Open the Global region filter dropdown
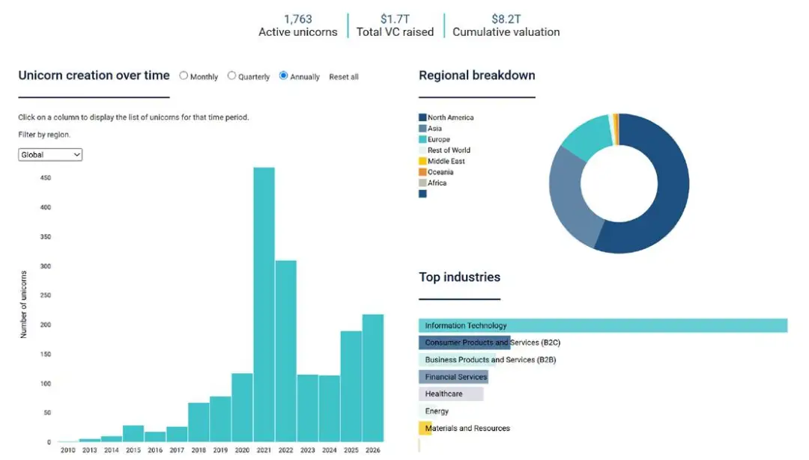This screenshot has height=460, width=809. pos(50,155)
